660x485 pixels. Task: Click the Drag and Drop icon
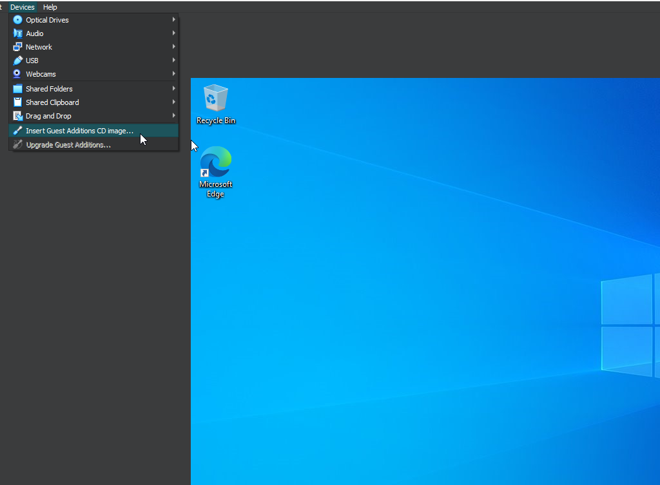(x=17, y=116)
